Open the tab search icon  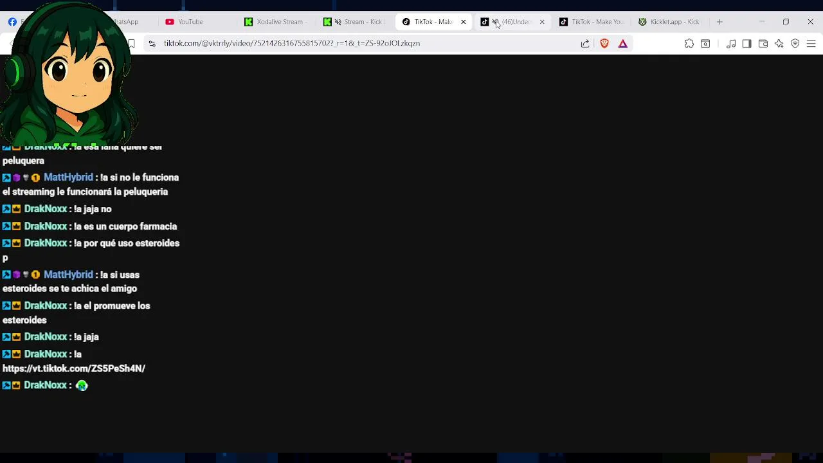[705, 44]
